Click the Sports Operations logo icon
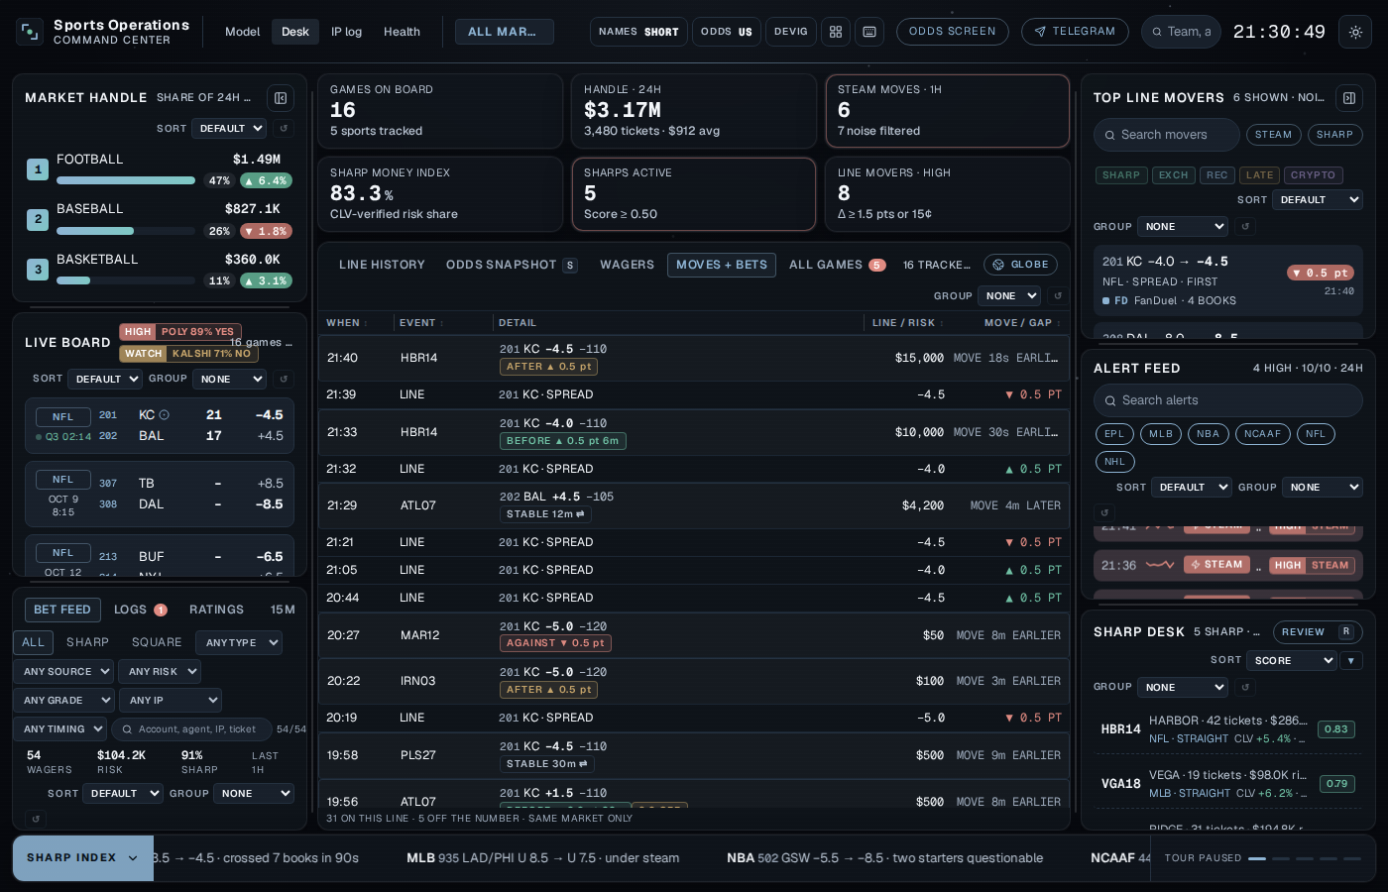Viewport: 1388px width, 892px height. (x=30, y=32)
